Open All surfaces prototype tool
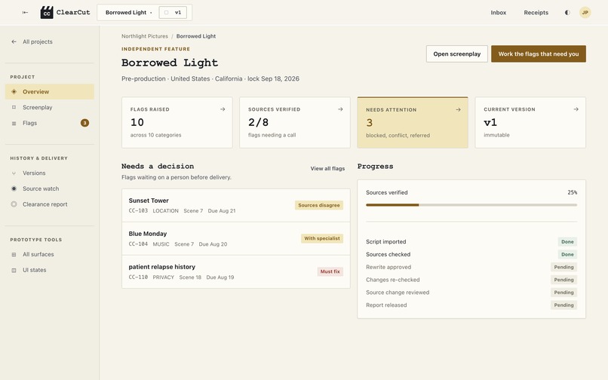608x380 pixels. point(50,254)
